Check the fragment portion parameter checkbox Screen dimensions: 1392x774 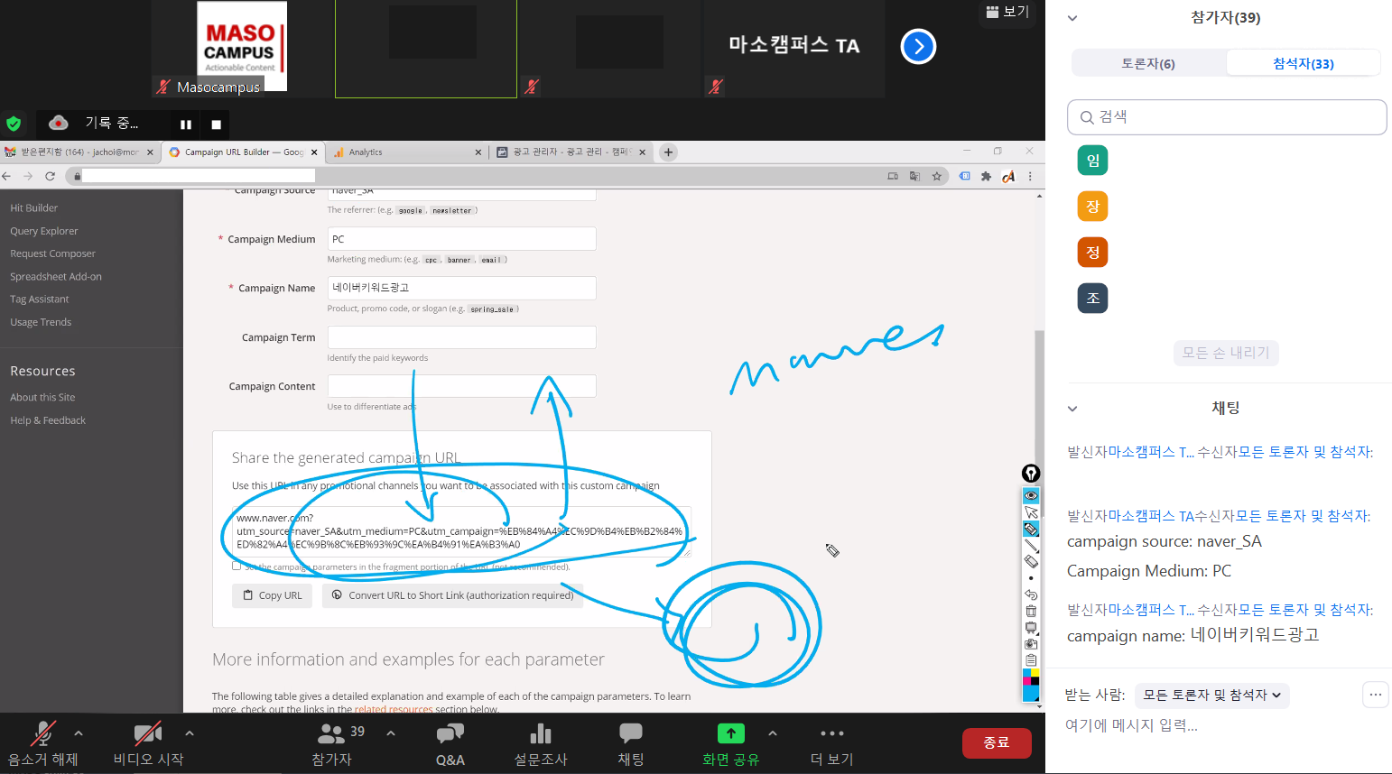[x=237, y=567]
